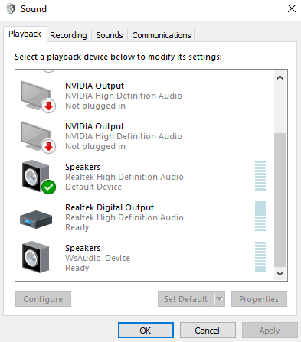Image resolution: width=301 pixels, height=342 pixels.
Task: Click the Properties button
Action: pyautogui.click(x=259, y=299)
